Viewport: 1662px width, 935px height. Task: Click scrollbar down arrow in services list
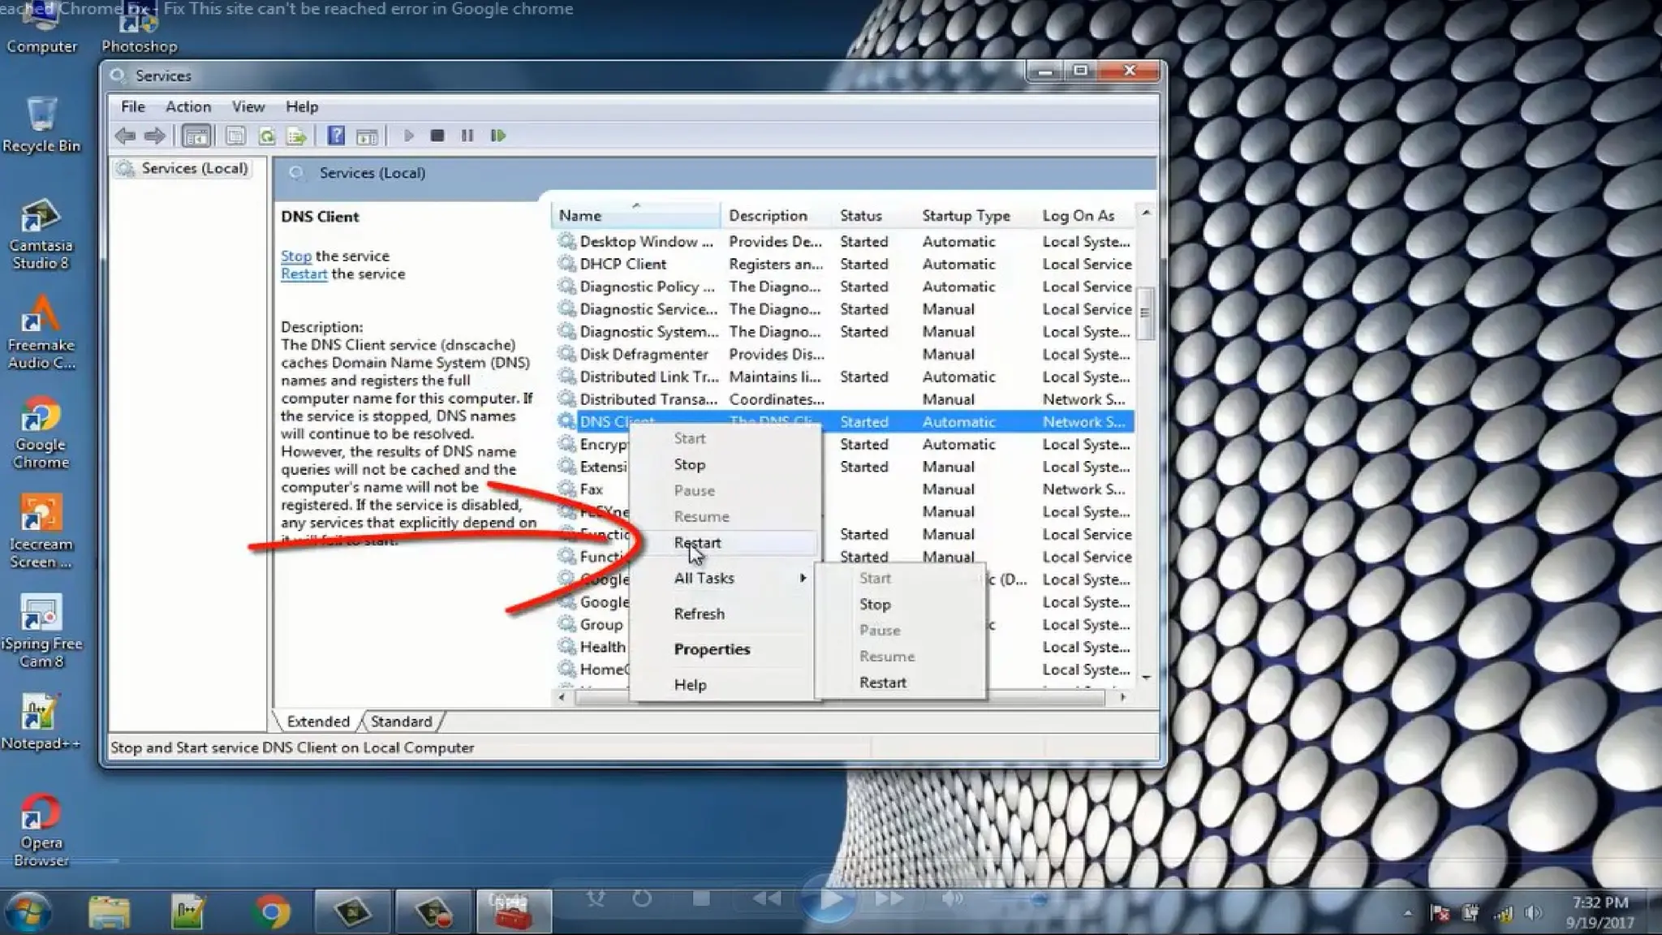(1146, 677)
